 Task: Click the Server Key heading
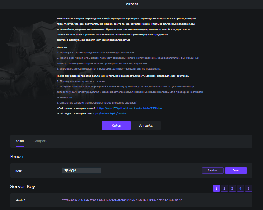[23, 187]
